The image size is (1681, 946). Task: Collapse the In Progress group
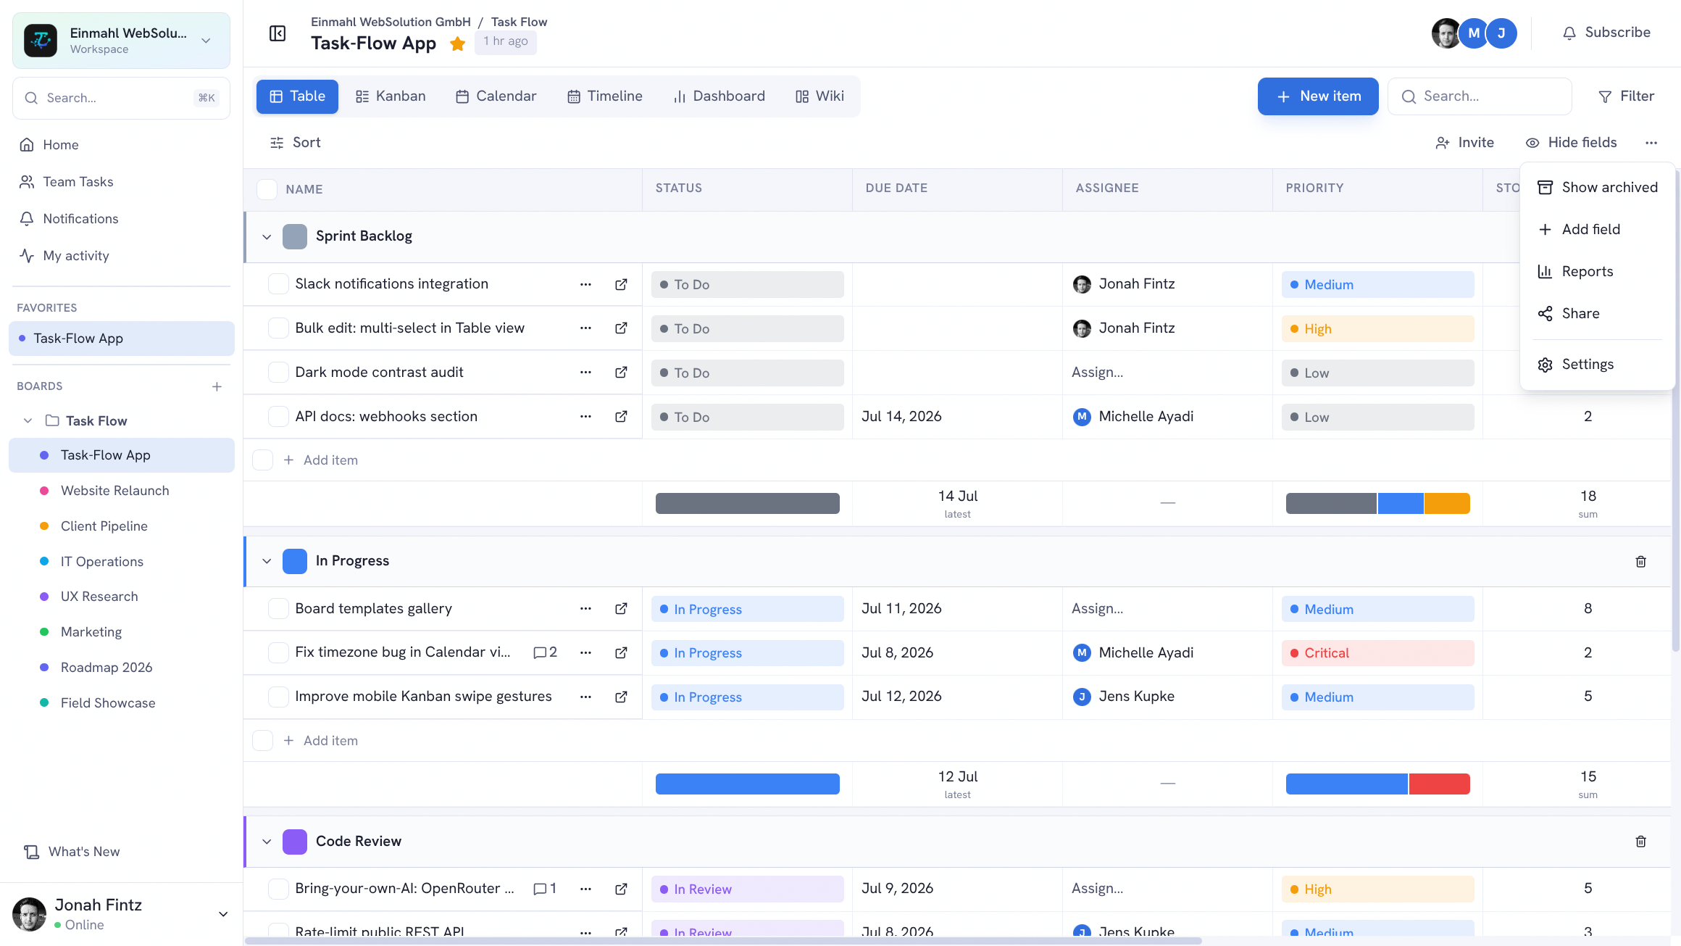pyautogui.click(x=267, y=561)
